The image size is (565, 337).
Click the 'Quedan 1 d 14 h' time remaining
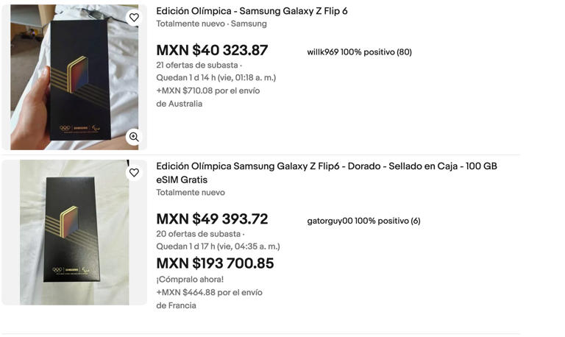pyautogui.click(x=216, y=78)
